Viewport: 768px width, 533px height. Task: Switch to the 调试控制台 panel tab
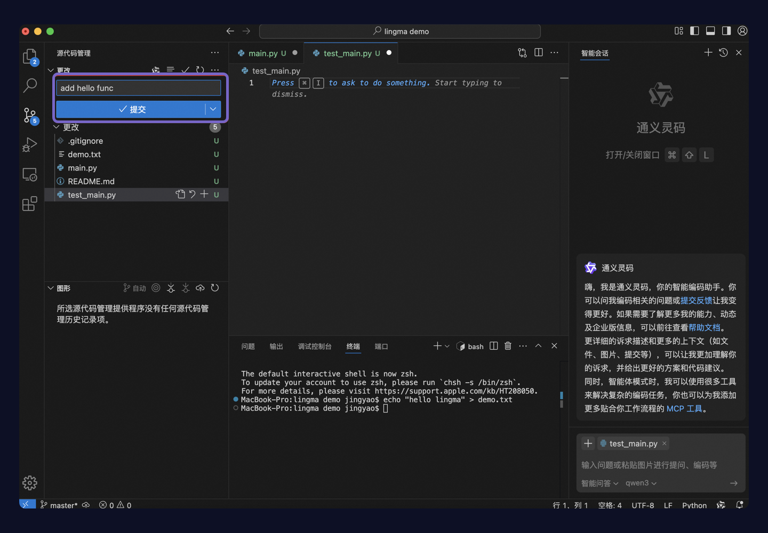tap(315, 346)
